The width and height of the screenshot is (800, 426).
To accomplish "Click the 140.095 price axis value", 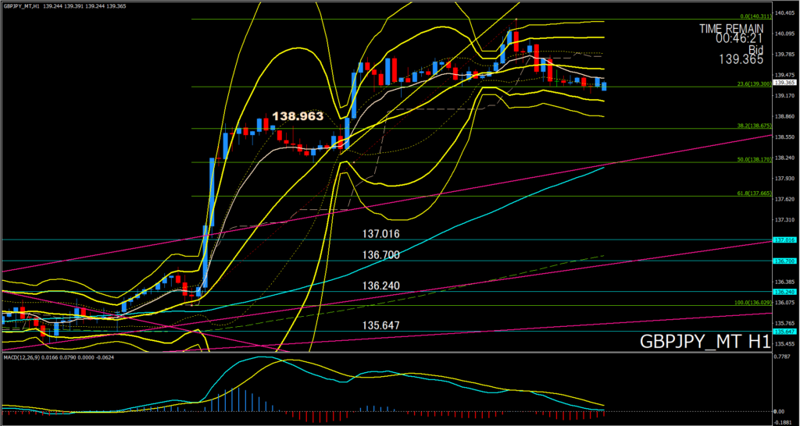I will [786, 34].
